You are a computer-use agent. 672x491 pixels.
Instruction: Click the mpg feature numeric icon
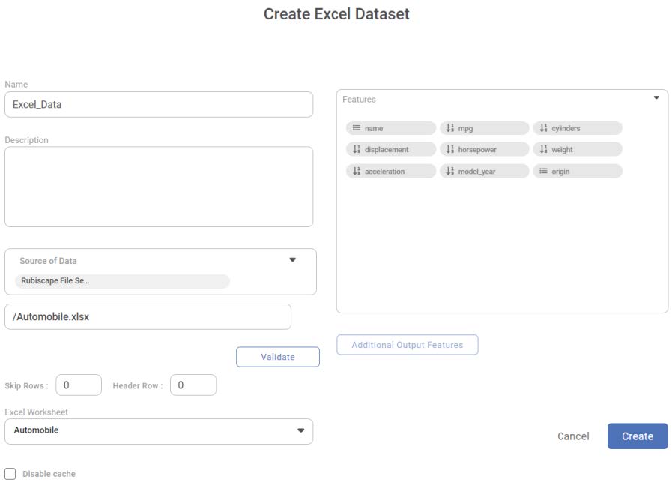pyautogui.click(x=450, y=128)
